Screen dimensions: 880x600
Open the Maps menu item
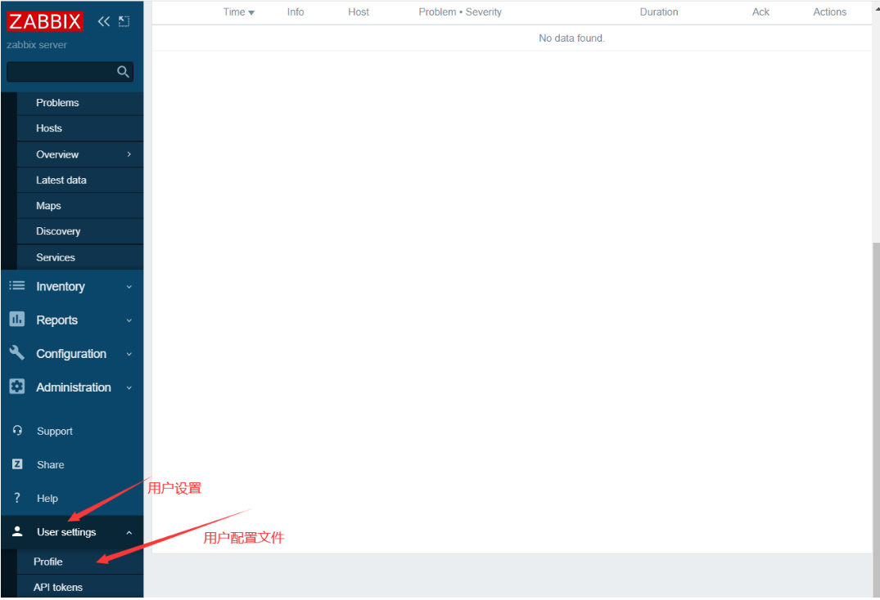(x=80, y=206)
